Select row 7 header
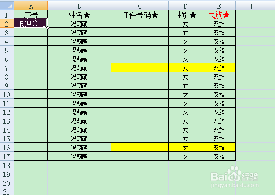The image size is (275, 195). pyautogui.click(x=7, y=67)
